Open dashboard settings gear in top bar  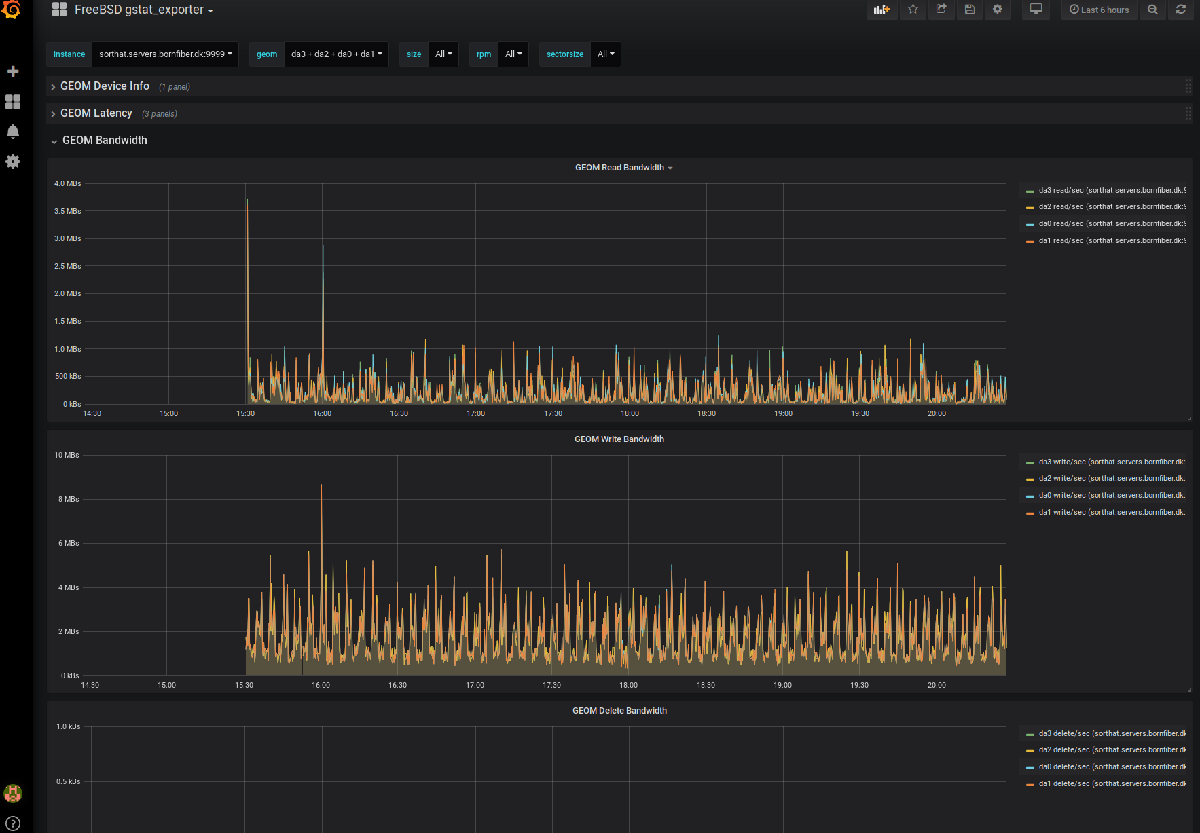click(997, 10)
